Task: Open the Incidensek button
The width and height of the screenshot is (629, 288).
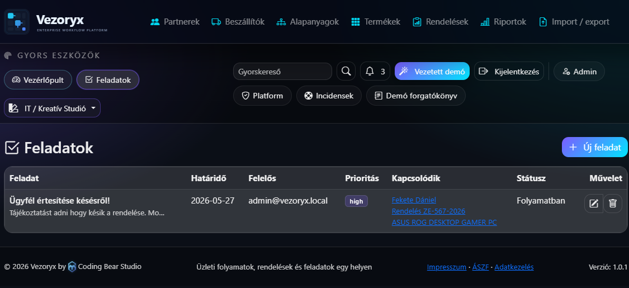Action: (x=329, y=96)
